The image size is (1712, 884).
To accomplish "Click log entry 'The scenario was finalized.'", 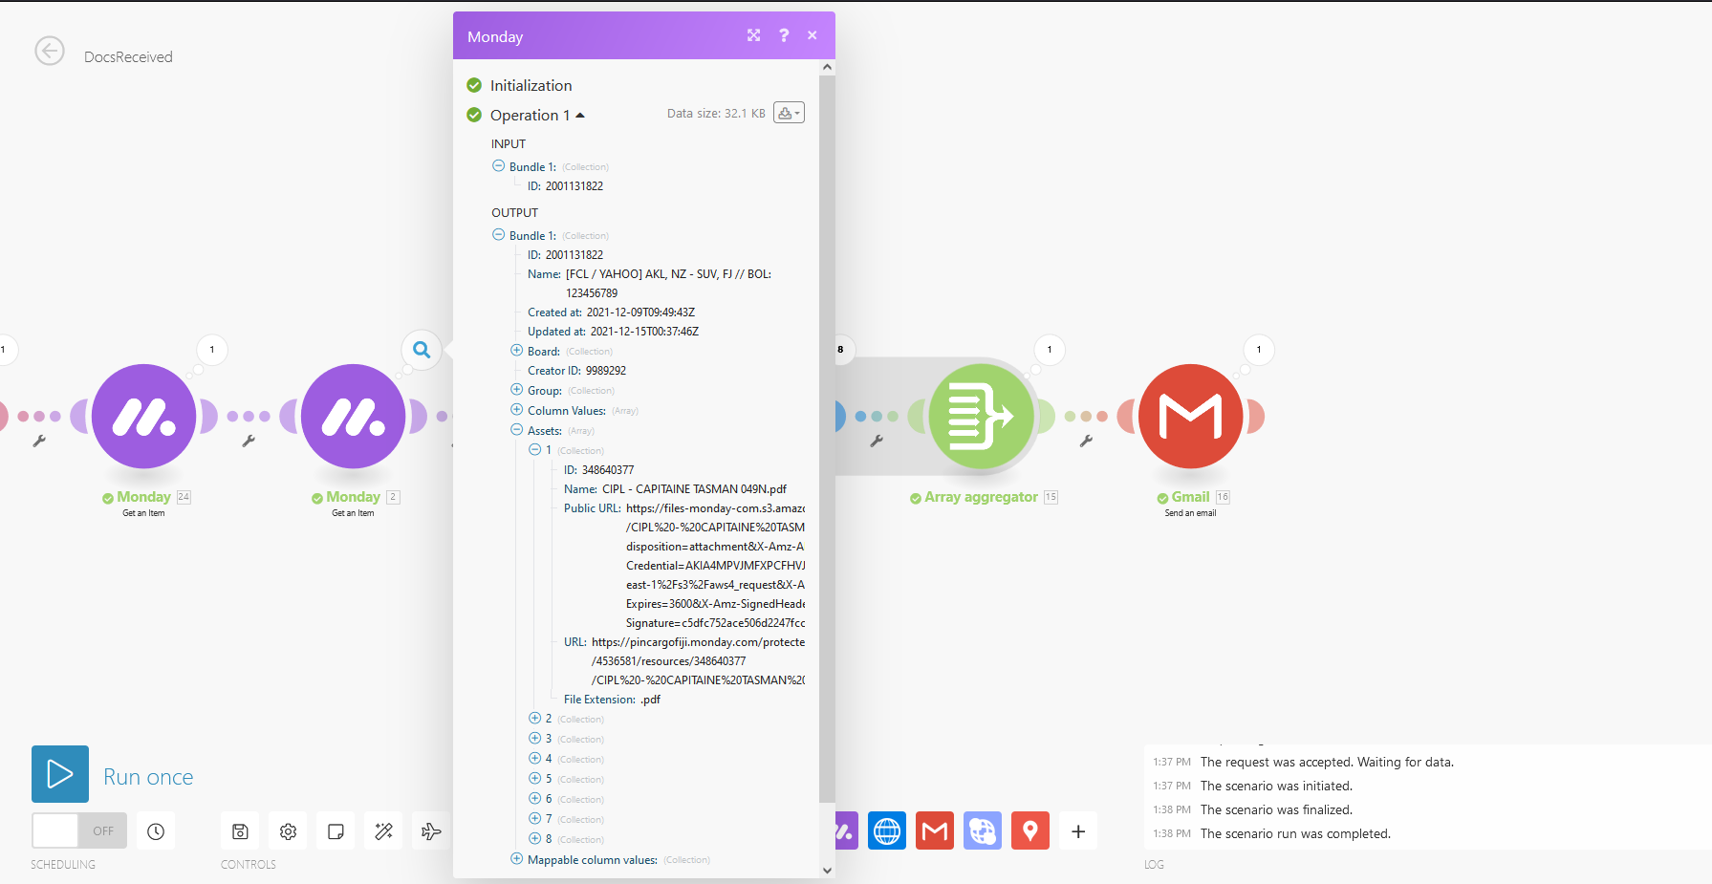I will coord(1276,809).
